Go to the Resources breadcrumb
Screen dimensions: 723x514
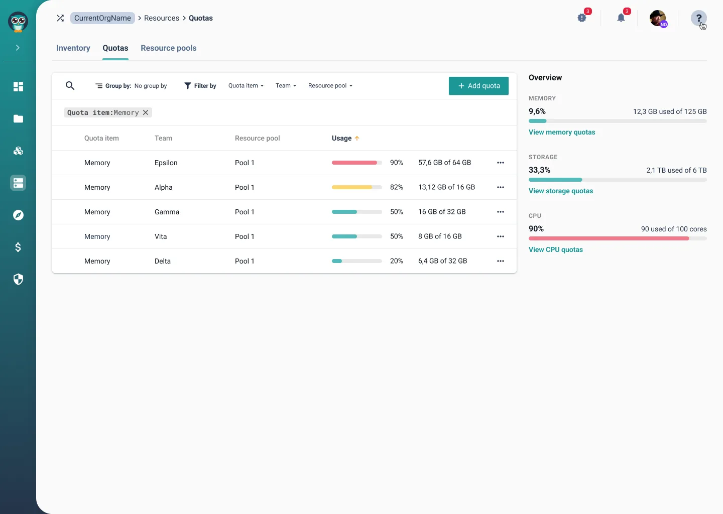pos(162,18)
